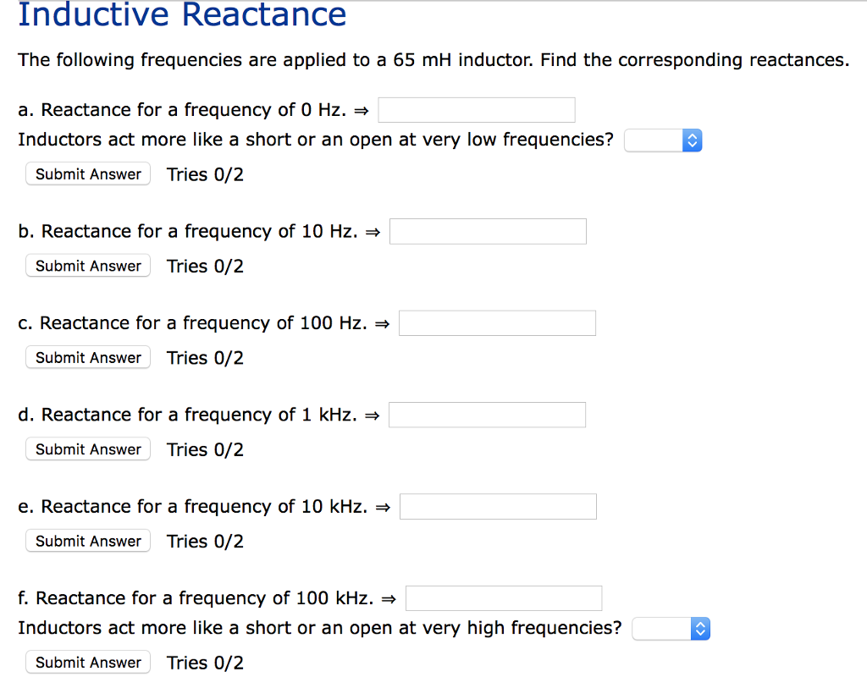Click the empty answer box next to part c arrow
Screen dimensions: 867x688
coord(497,322)
